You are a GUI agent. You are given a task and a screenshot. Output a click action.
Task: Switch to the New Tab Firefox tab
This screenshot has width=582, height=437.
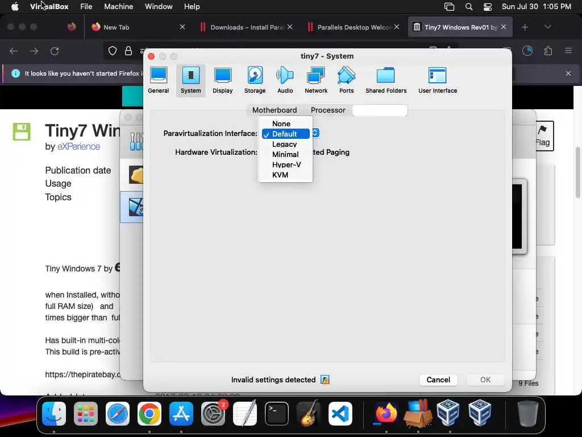click(x=138, y=27)
